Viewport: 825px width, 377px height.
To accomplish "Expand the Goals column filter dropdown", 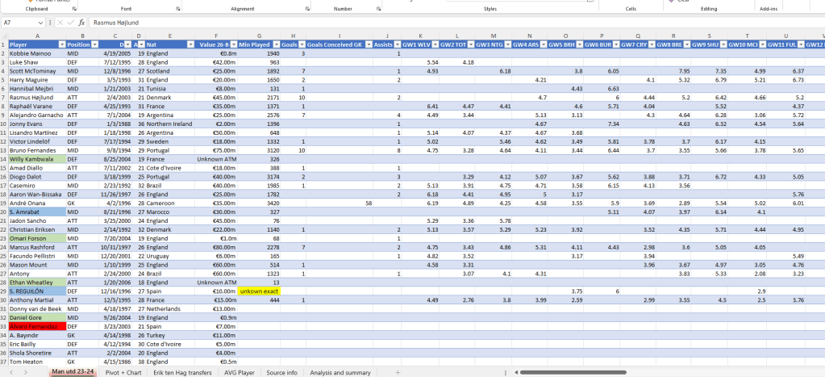I will (x=302, y=44).
